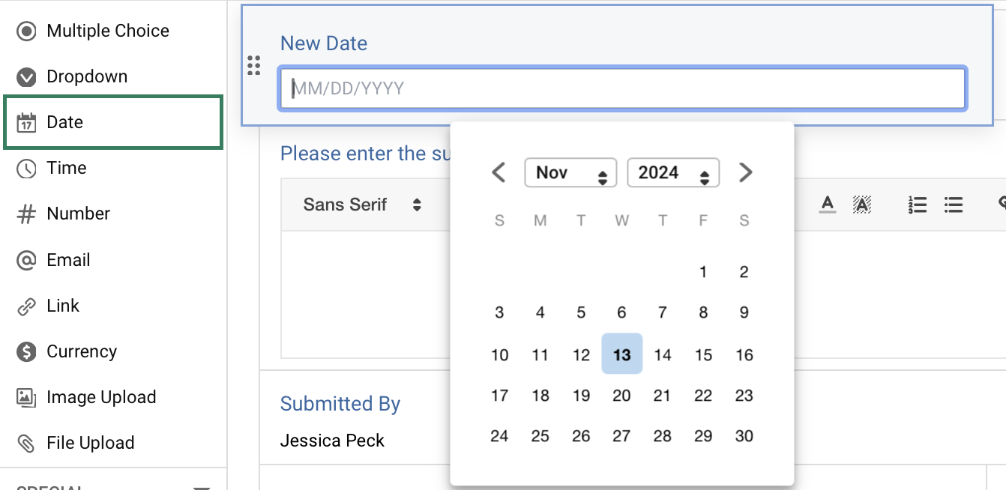Grab the New Date drag handle
The width and height of the screenshot is (1006, 490).
click(254, 66)
